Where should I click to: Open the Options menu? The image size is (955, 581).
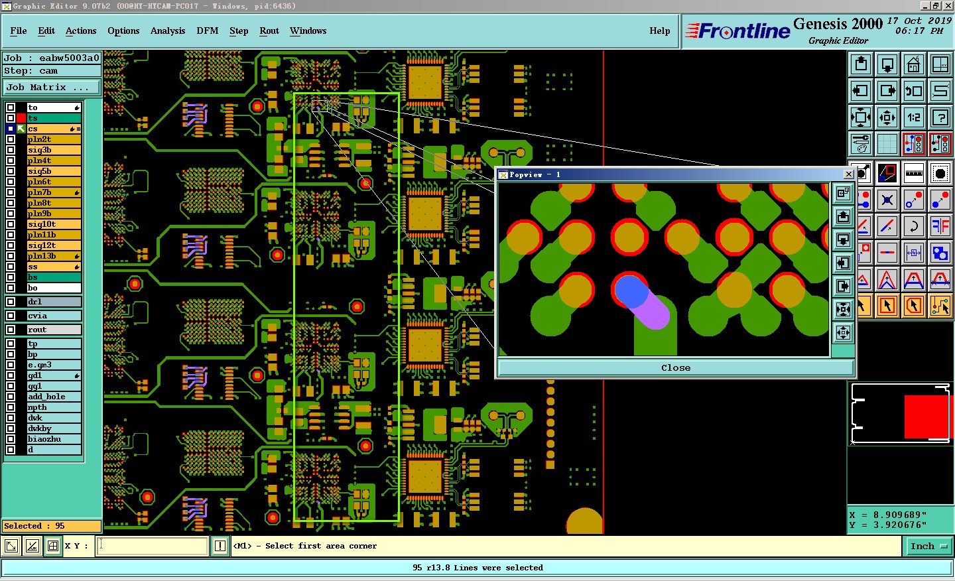coord(123,31)
